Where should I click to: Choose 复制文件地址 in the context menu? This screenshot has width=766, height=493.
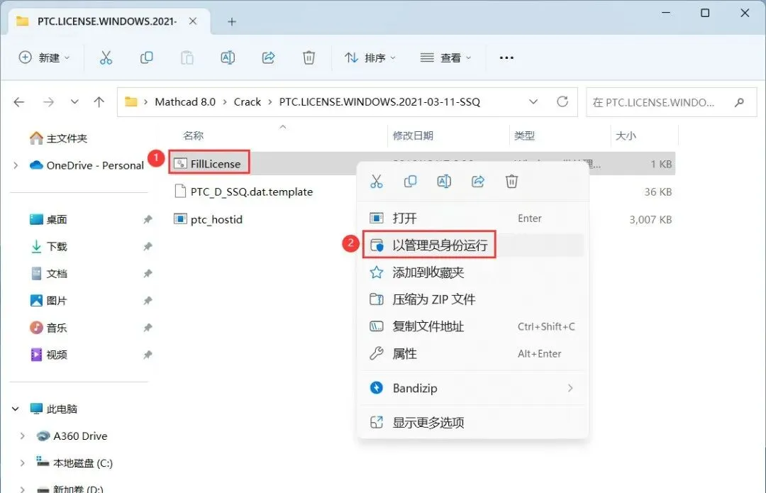tap(473, 326)
